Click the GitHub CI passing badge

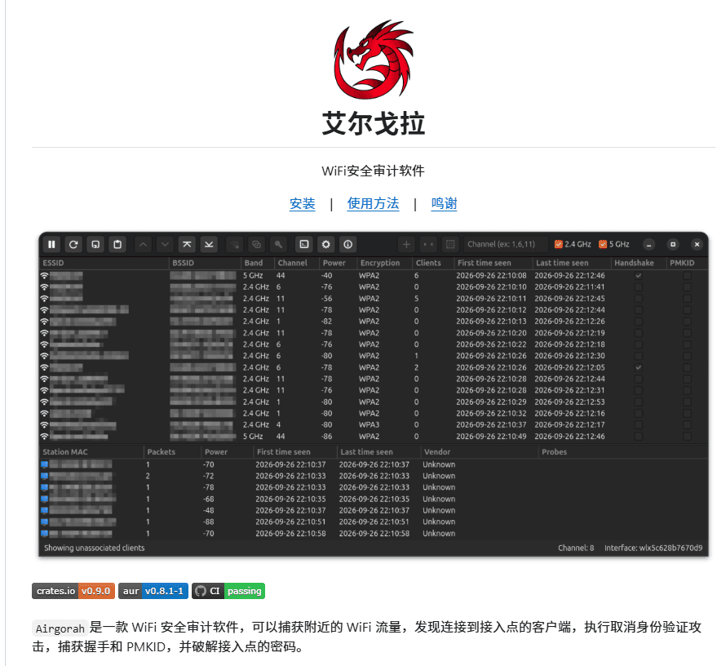pos(228,591)
